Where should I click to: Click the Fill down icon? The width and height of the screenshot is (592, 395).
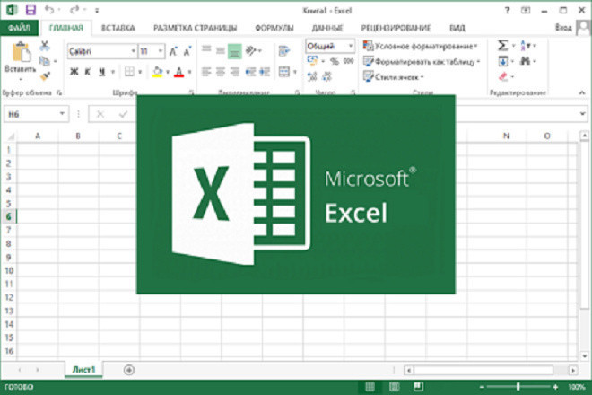tap(503, 61)
